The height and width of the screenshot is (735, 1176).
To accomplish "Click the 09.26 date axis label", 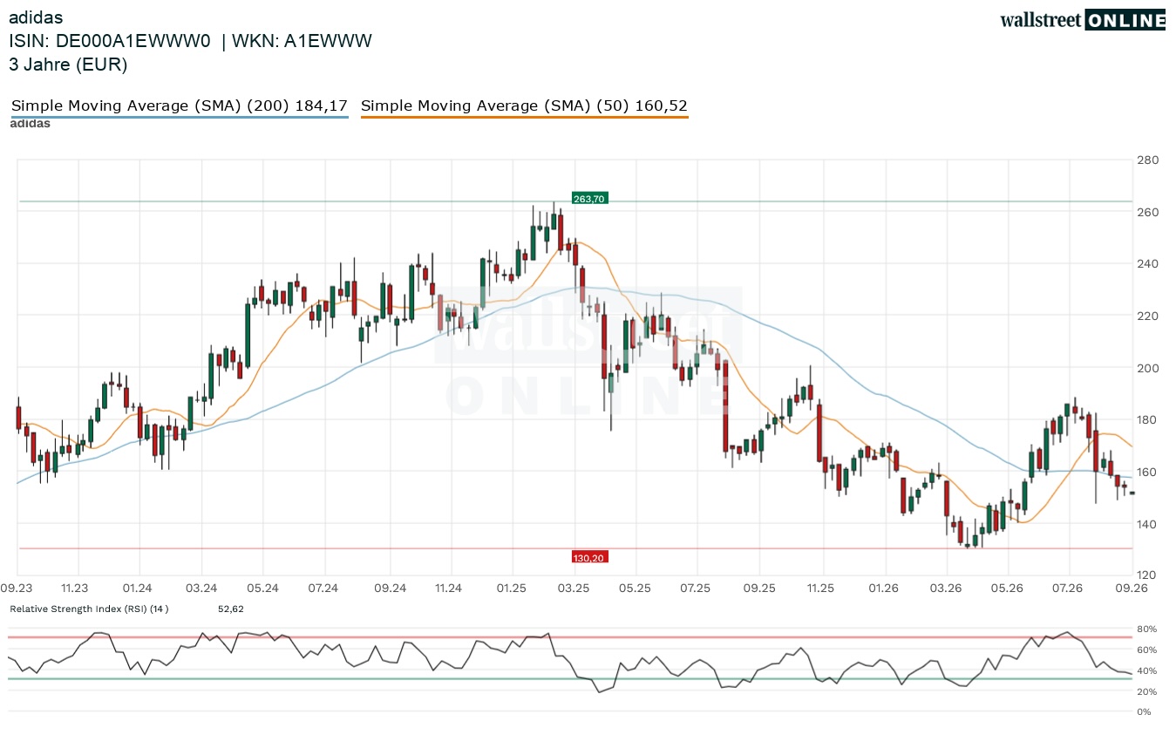I will pos(1132,589).
